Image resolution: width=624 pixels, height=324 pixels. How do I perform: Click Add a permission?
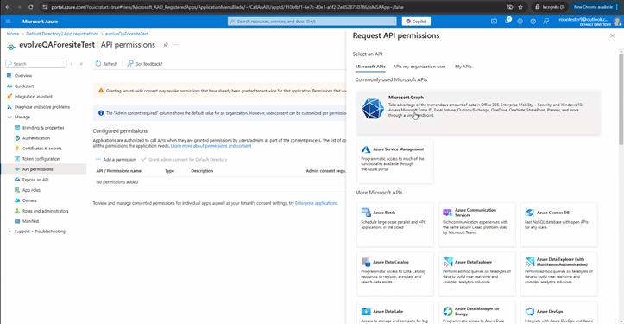point(116,160)
